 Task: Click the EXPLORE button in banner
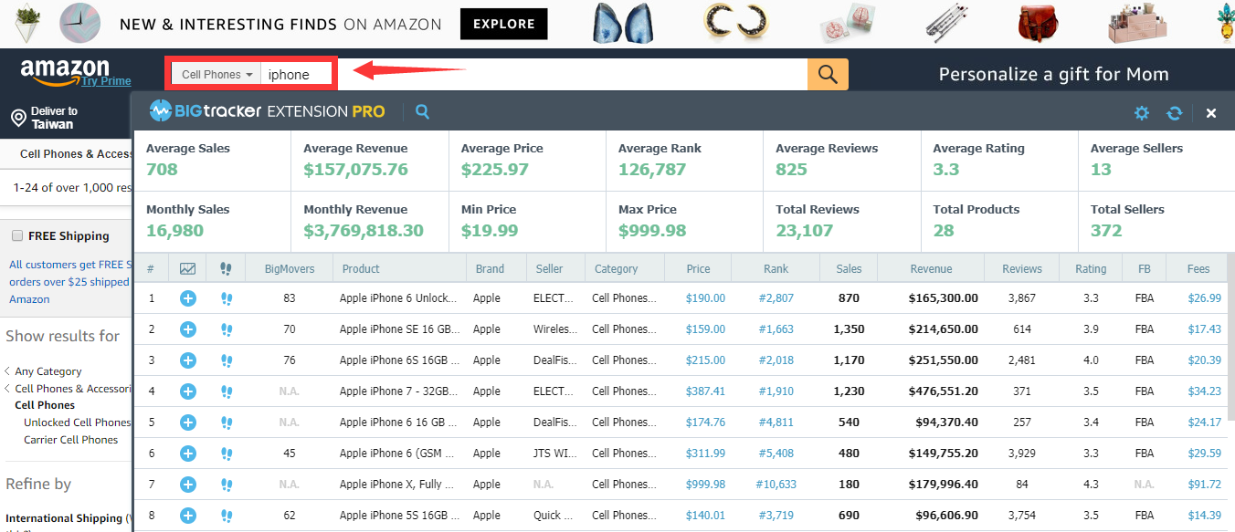504,24
